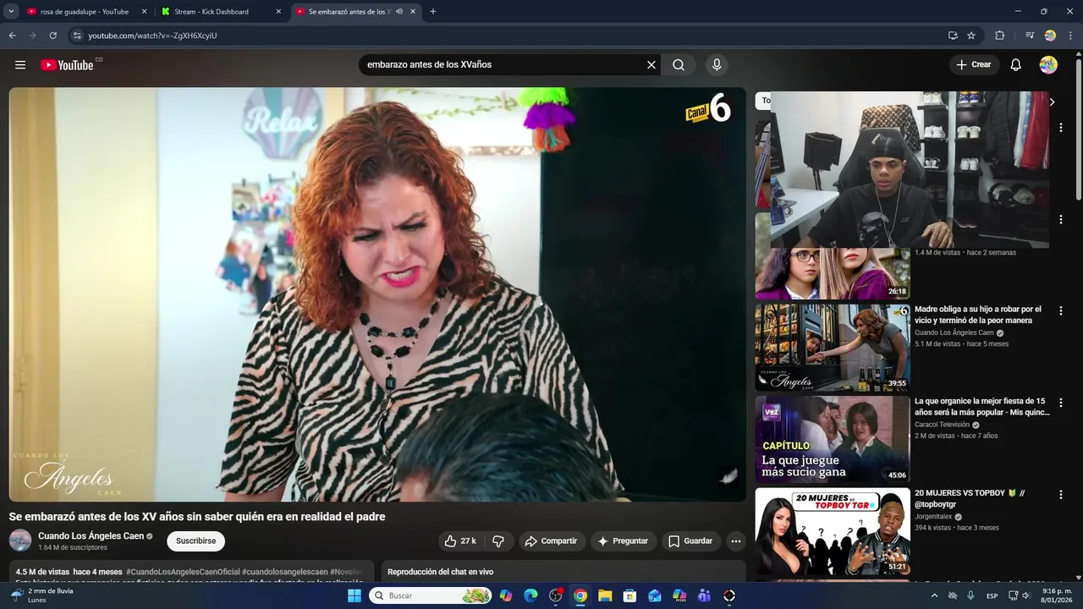Save video with the Guardar button
The height and width of the screenshot is (609, 1083).
pyautogui.click(x=690, y=541)
